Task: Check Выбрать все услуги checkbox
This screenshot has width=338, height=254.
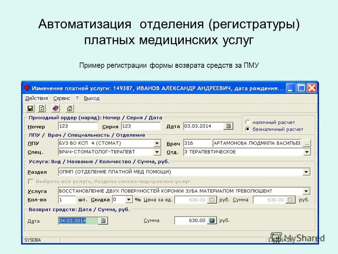Action: 31,182
